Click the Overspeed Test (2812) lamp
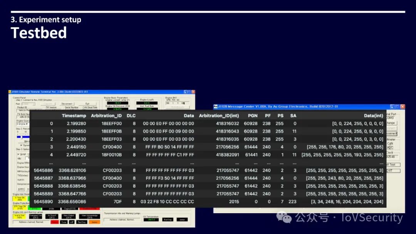 pyautogui.click(x=35, y=216)
